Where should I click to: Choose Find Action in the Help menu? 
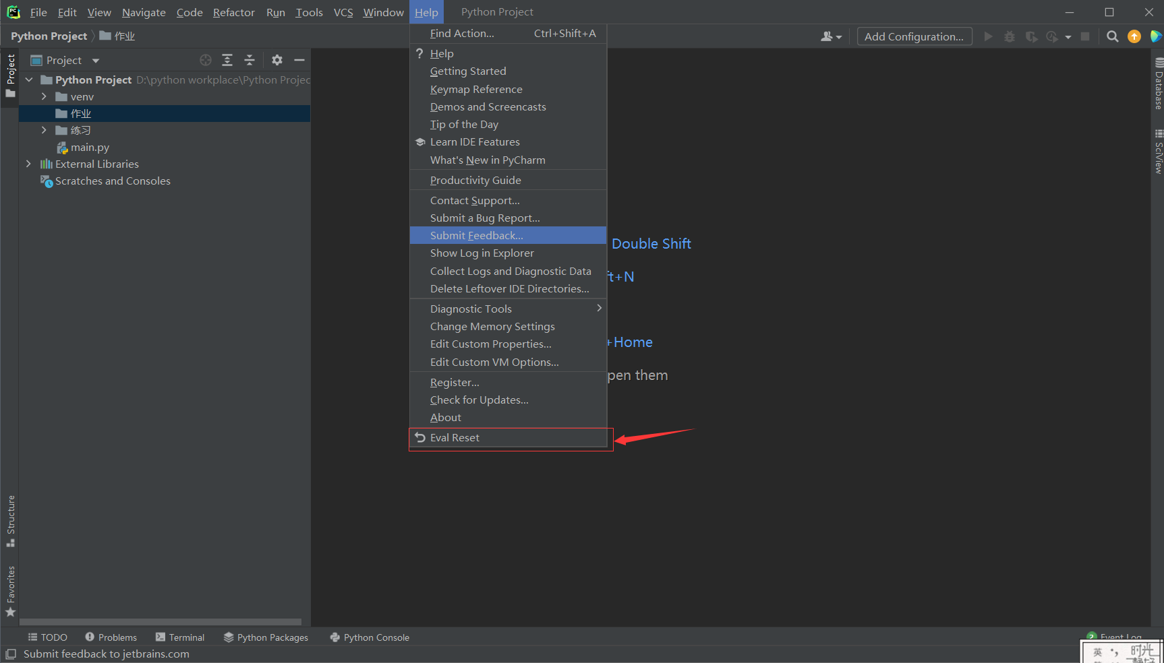[x=508, y=33]
